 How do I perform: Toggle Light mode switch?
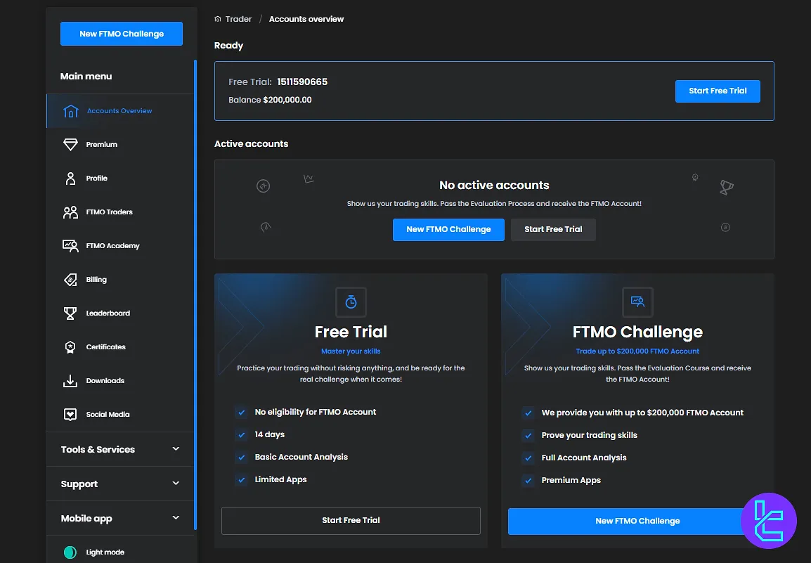70,552
